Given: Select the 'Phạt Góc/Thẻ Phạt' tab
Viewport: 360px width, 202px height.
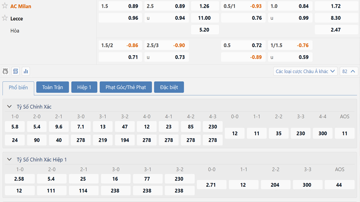Looking at the screenshot, I should click(126, 87).
